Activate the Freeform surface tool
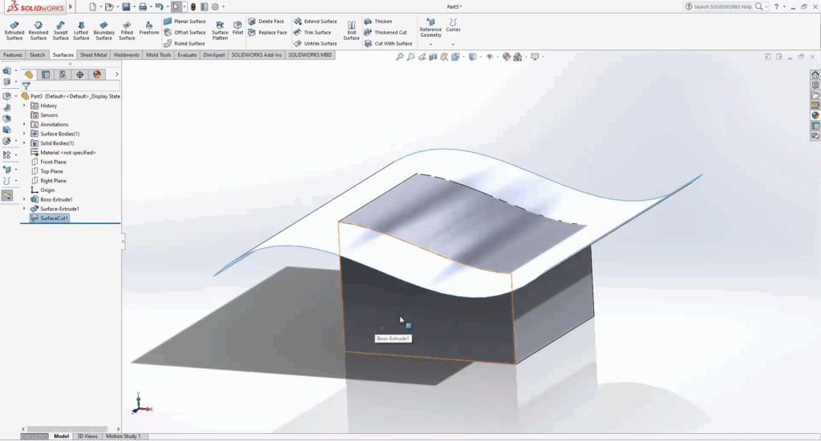The height and width of the screenshot is (441, 821). [x=149, y=28]
